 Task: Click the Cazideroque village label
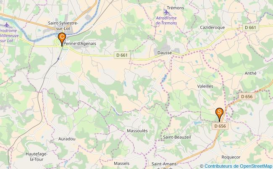point(212,27)
